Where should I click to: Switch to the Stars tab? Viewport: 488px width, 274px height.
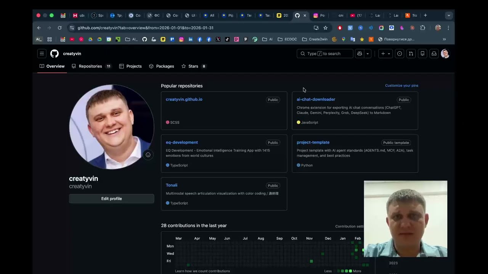coord(193,66)
